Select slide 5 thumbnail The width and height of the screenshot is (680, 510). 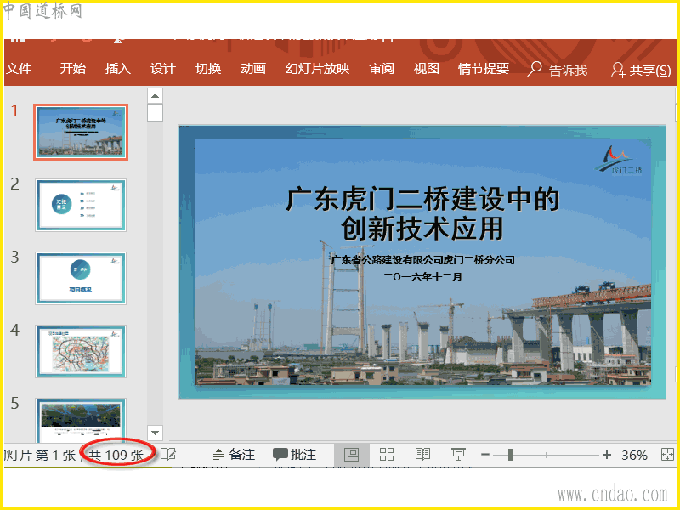pyautogui.click(x=81, y=420)
